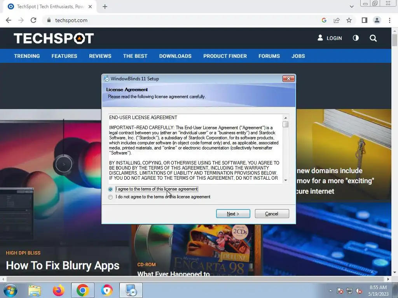Open the colorful keyhole taskbar app
398x298 pixels.
[x=106, y=290]
